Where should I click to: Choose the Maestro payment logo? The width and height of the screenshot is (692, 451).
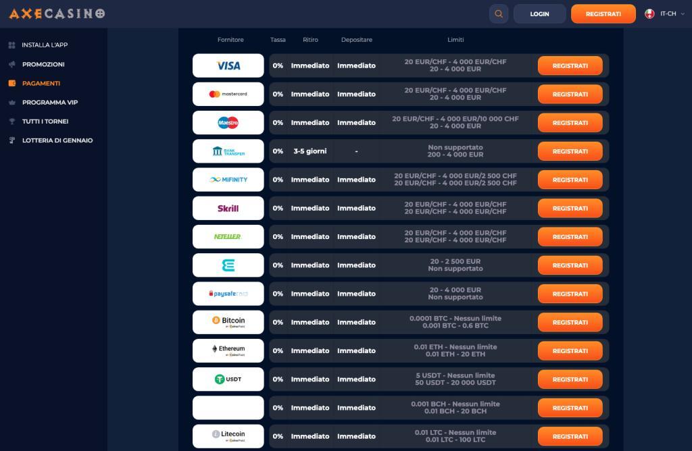(x=228, y=123)
